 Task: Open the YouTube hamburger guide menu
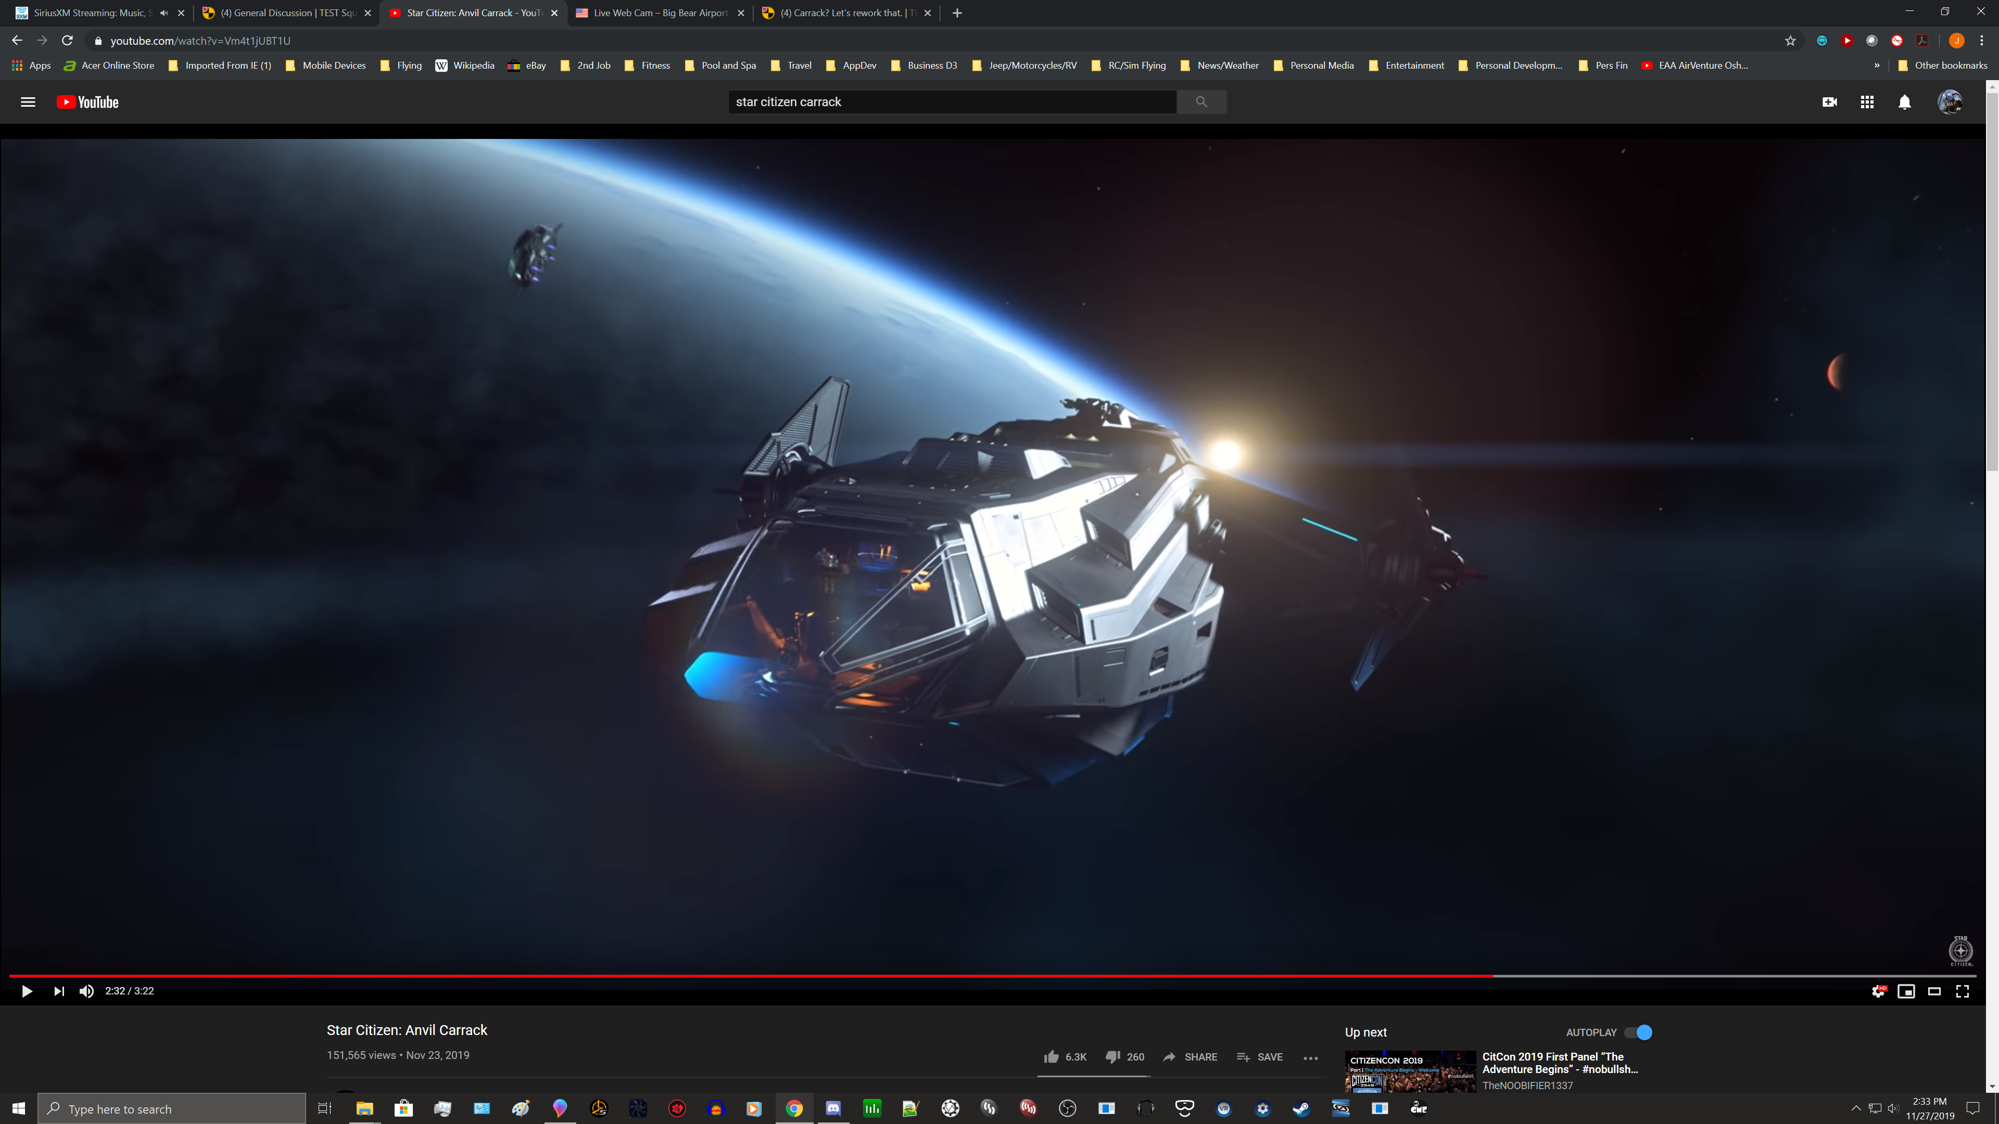pos(28,101)
